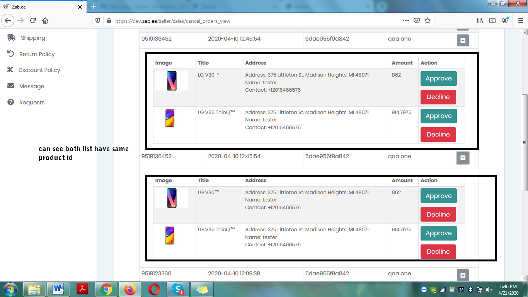This screenshot has height=297, width=528.
Task: Open the Shipping truck icon in sidebar
Action: 12,38
